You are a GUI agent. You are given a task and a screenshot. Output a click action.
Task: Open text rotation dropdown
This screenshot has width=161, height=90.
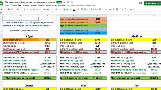point(105,9)
